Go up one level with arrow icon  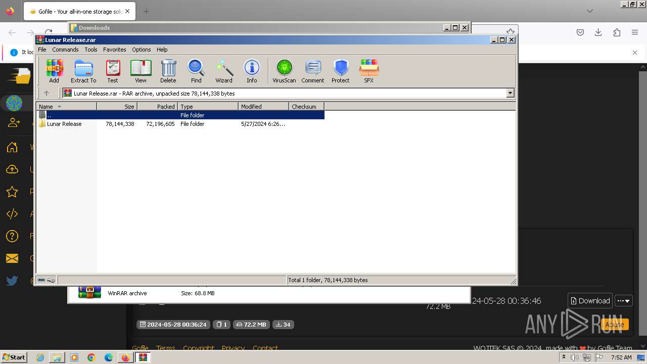(x=47, y=93)
